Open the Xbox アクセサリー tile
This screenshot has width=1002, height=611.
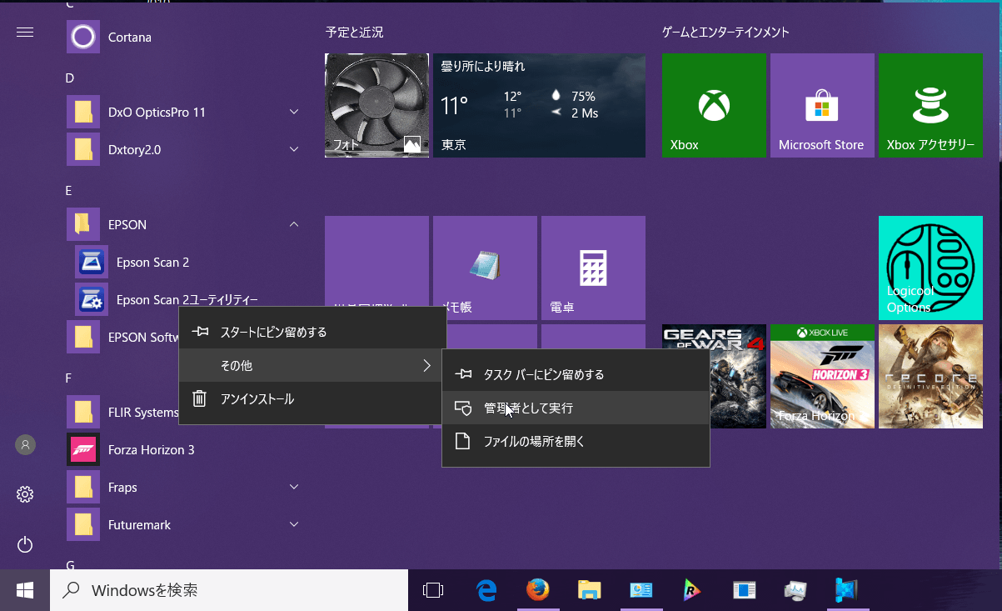click(930, 105)
